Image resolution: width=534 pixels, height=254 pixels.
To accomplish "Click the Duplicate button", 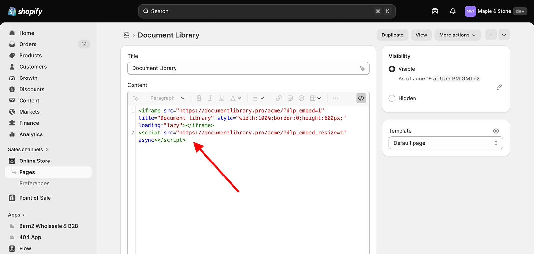I will pyautogui.click(x=392, y=35).
